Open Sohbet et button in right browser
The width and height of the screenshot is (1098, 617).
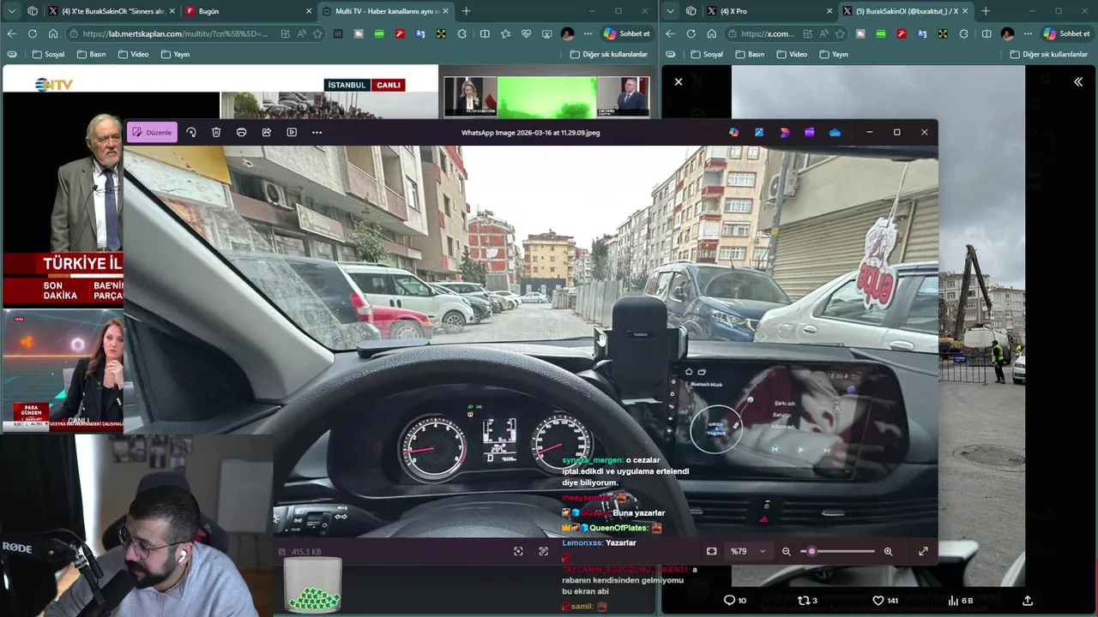(x=1066, y=33)
